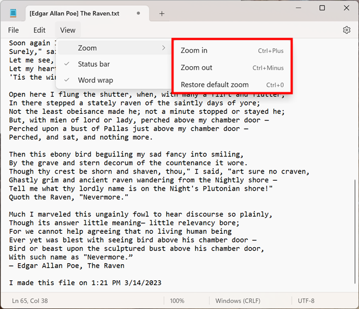Viewport: 359px width, 309px height.
Task: Click line starting 'Tell me what thy lordly name'
Action: 141,188
